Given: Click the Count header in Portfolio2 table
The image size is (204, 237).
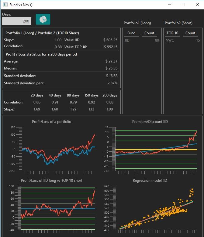Looking at the screenshot, I should point(190,33).
